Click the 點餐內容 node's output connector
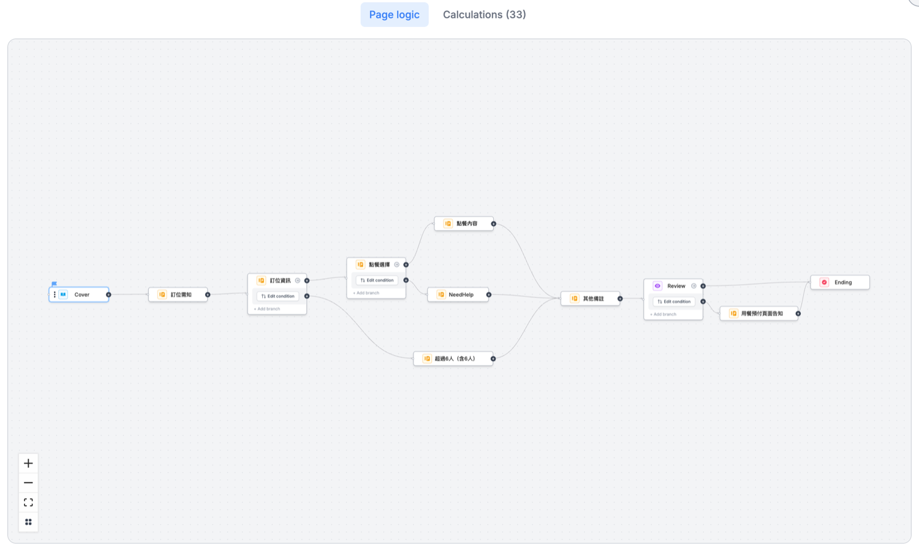This screenshot has width=919, height=551. click(x=494, y=223)
